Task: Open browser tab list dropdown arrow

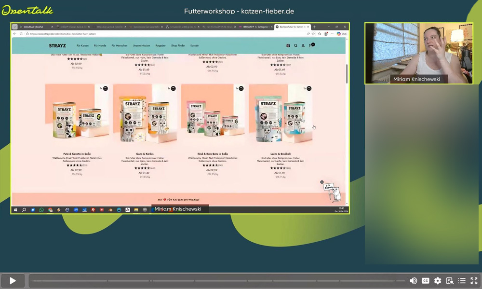Action: pos(15,27)
